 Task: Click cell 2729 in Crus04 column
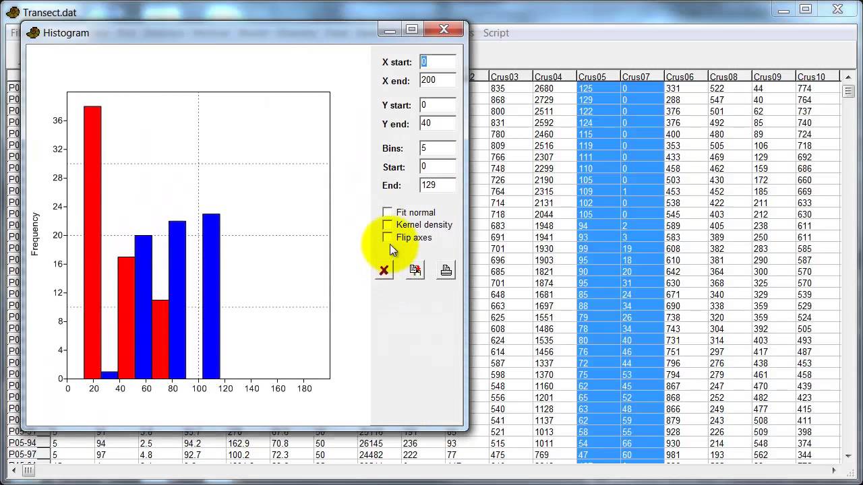pos(555,100)
